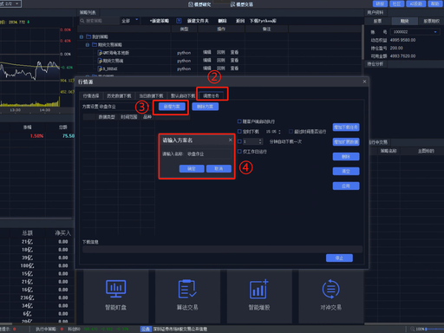This screenshot has width=444, height=333.
Task: Click 下载Python库 in strategy toolbar
Action: (x=263, y=21)
